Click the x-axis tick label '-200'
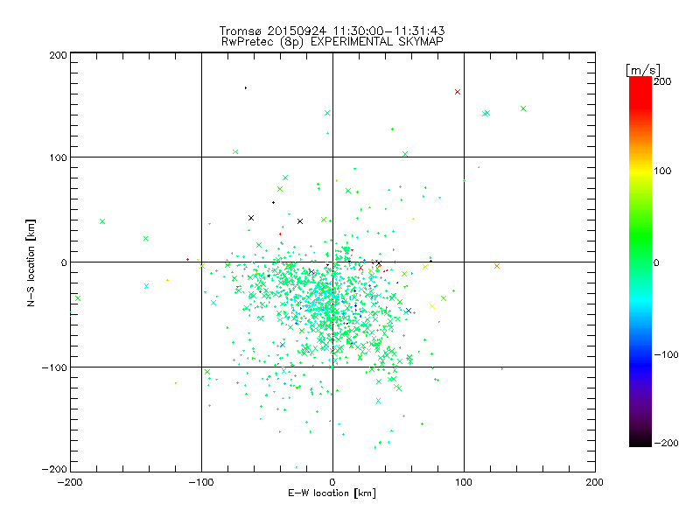The image size is (700, 525). click(70, 482)
